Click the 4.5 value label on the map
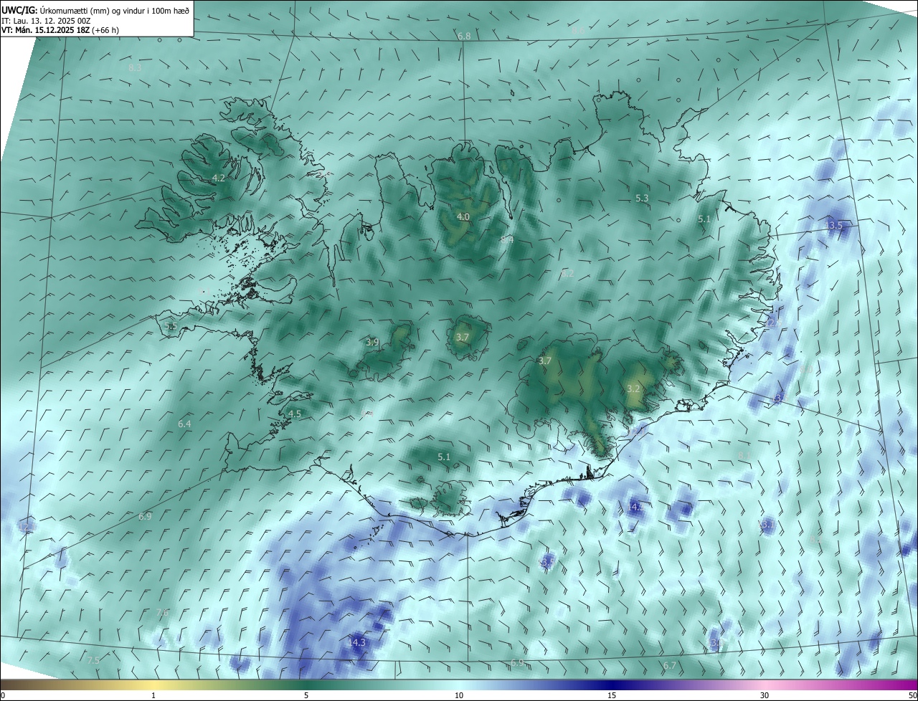The height and width of the screenshot is (701, 918). 295,414
